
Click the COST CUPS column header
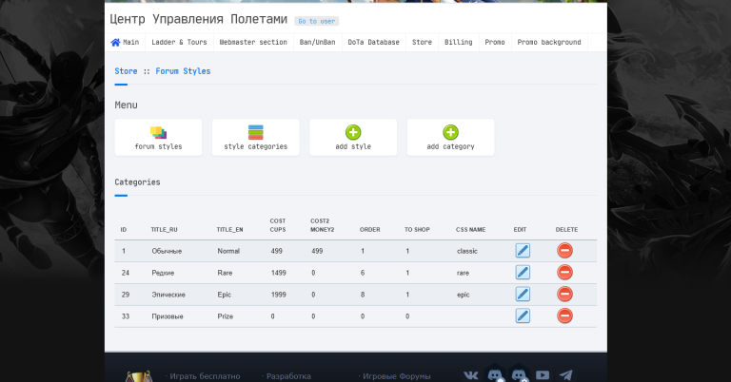click(x=278, y=225)
